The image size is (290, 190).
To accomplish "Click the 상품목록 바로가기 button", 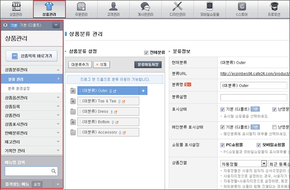I will click(x=31, y=56).
